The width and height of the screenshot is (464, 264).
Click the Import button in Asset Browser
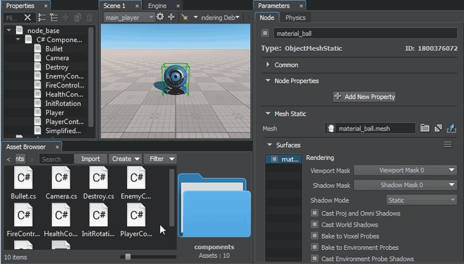click(x=90, y=159)
